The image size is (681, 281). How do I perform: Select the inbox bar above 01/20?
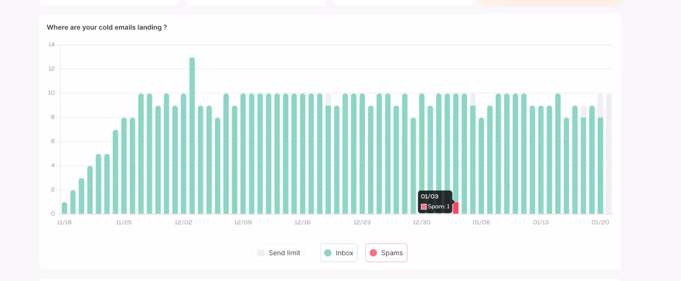[601, 166]
